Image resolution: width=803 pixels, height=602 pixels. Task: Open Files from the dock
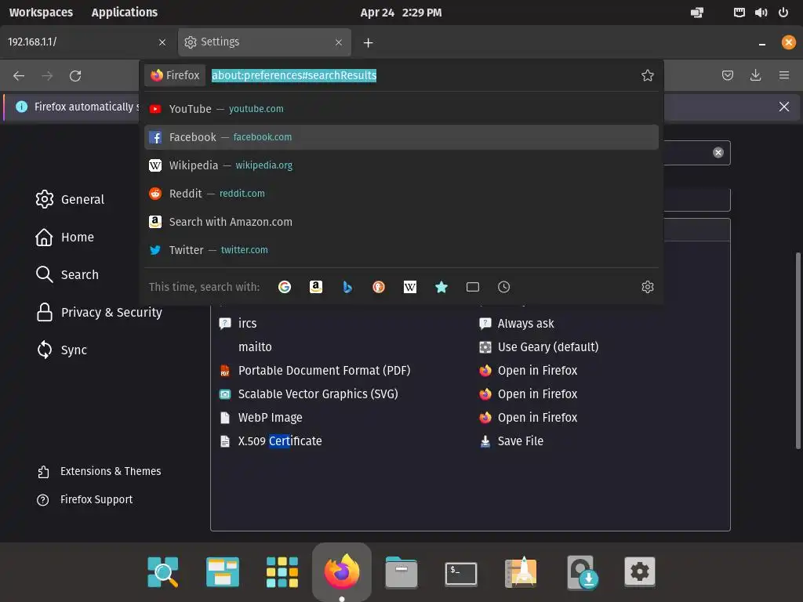pyautogui.click(x=401, y=571)
